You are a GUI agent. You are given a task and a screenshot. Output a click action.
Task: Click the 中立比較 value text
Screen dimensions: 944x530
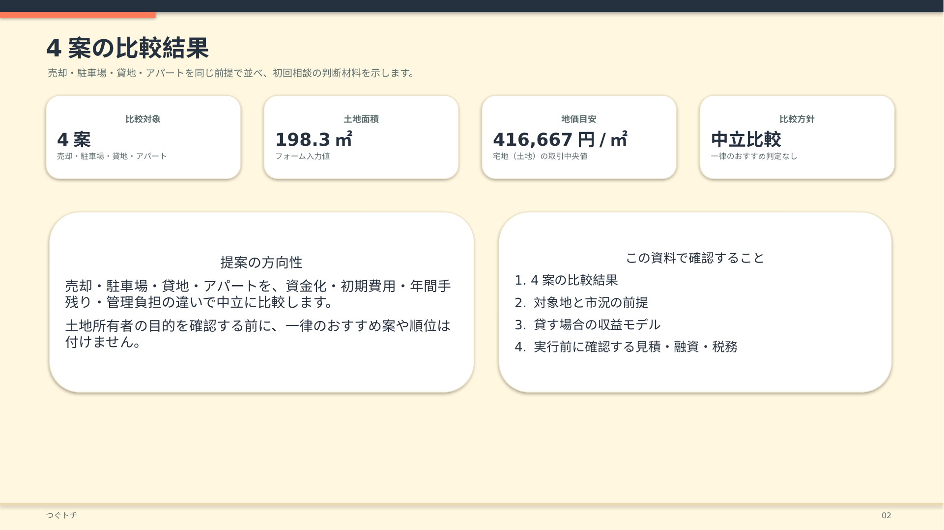746,139
